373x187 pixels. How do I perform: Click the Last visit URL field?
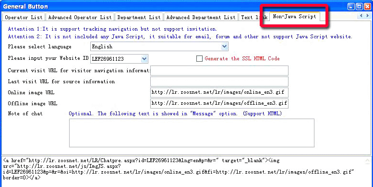219,81
